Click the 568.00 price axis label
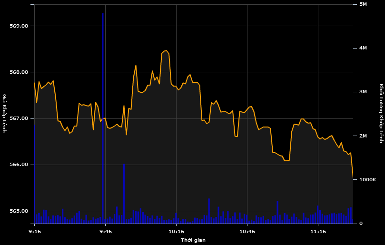The height and width of the screenshot is (245, 385). [x=19, y=72]
